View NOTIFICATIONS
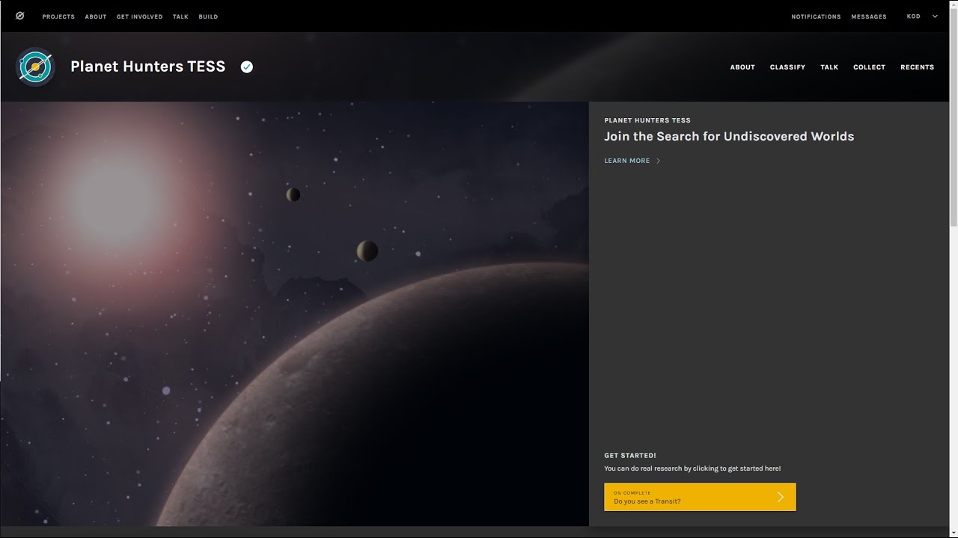The width and height of the screenshot is (958, 538). (816, 16)
